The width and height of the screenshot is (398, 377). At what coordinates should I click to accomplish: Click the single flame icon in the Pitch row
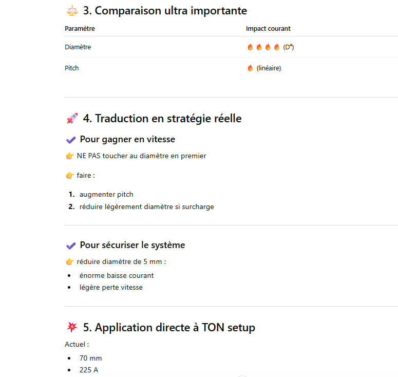(250, 68)
